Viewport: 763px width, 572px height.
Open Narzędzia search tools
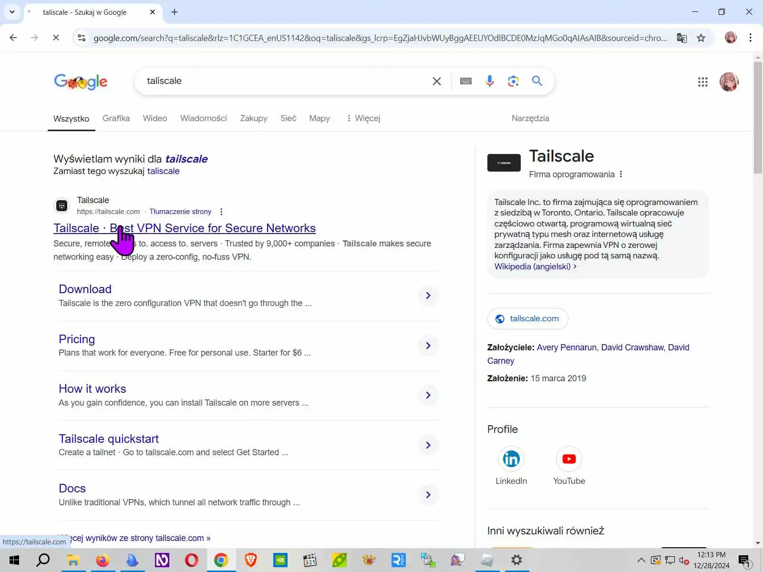point(530,118)
